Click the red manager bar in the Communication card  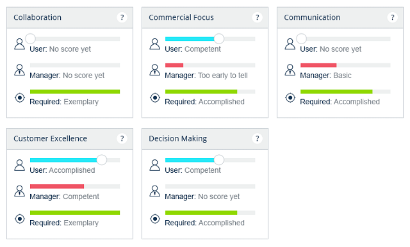tap(318, 65)
